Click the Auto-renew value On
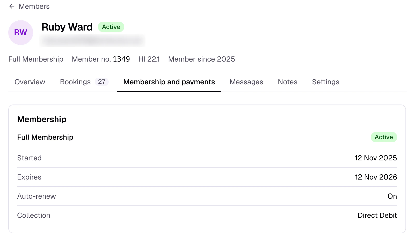The height and width of the screenshot is (238, 407). (x=392, y=196)
